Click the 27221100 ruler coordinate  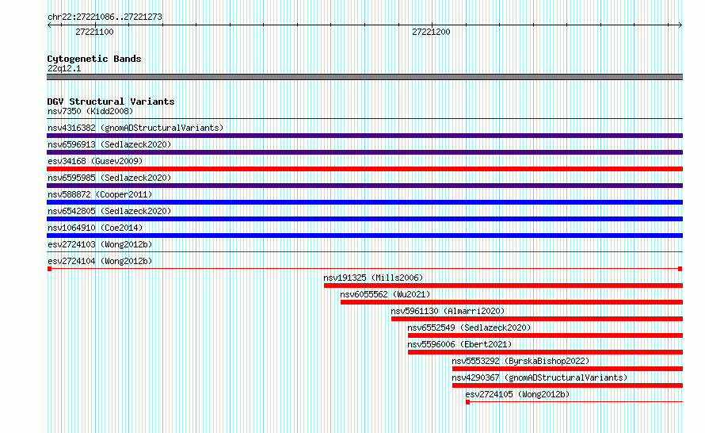94,32
